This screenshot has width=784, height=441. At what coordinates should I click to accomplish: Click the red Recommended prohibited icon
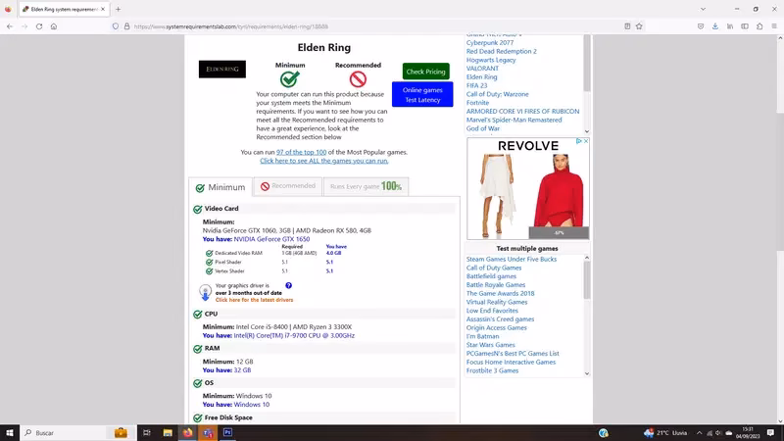(x=358, y=79)
